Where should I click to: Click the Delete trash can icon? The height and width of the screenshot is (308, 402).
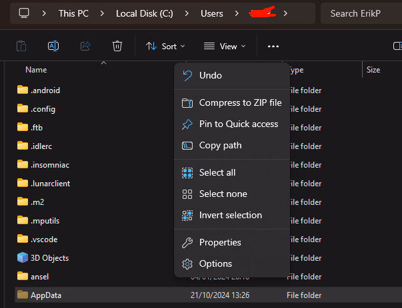pyautogui.click(x=117, y=46)
